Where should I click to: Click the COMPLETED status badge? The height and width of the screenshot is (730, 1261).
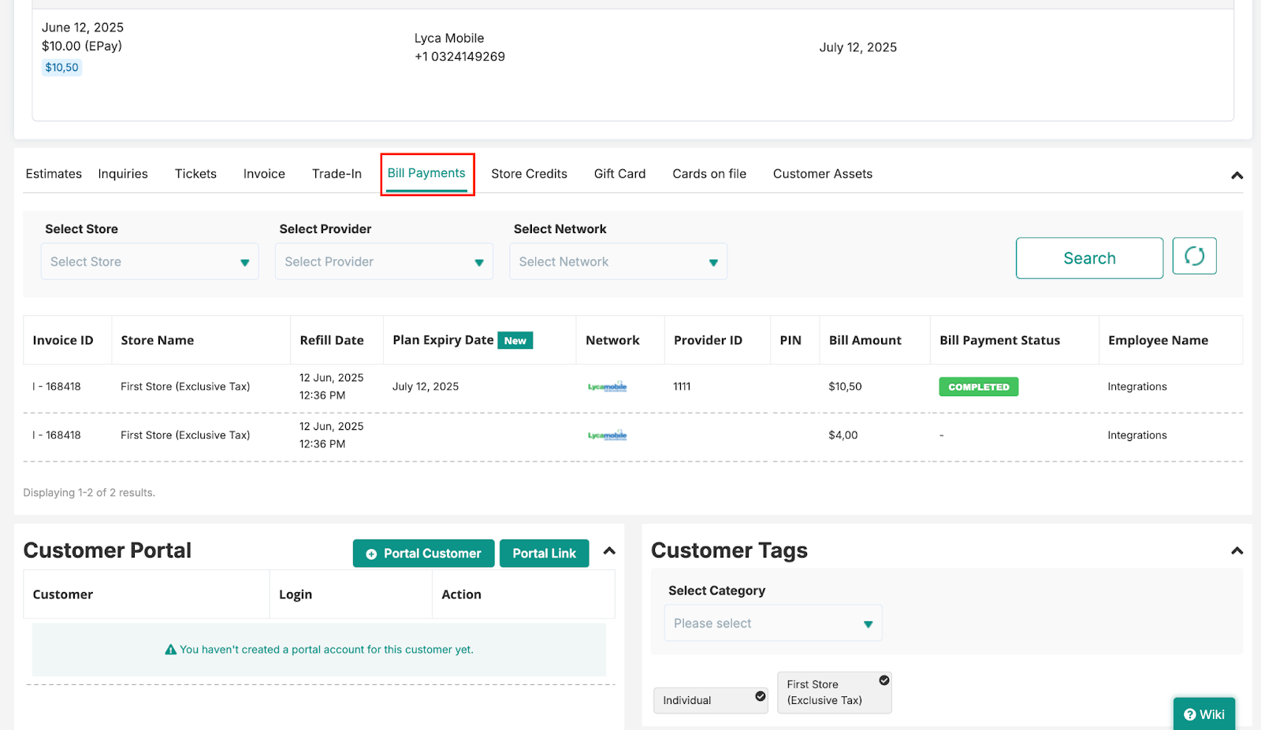tap(979, 387)
